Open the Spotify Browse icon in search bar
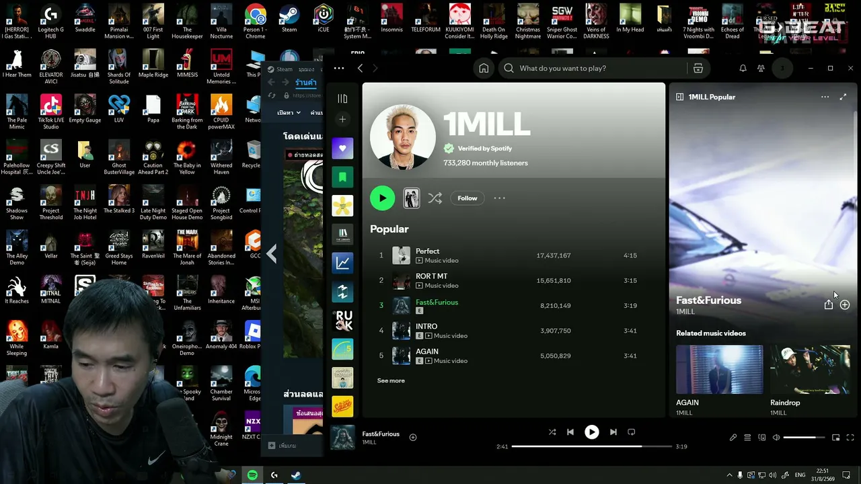Screen dimensions: 861x484 coord(698,69)
